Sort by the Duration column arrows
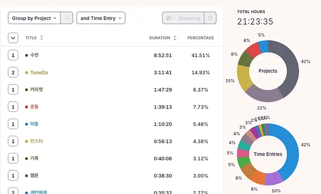 pyautogui.click(x=175, y=38)
